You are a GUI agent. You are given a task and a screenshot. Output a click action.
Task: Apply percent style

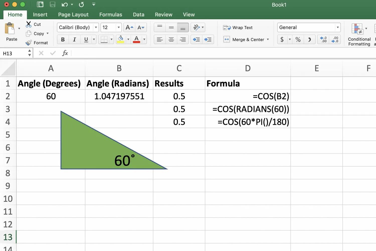(298, 39)
